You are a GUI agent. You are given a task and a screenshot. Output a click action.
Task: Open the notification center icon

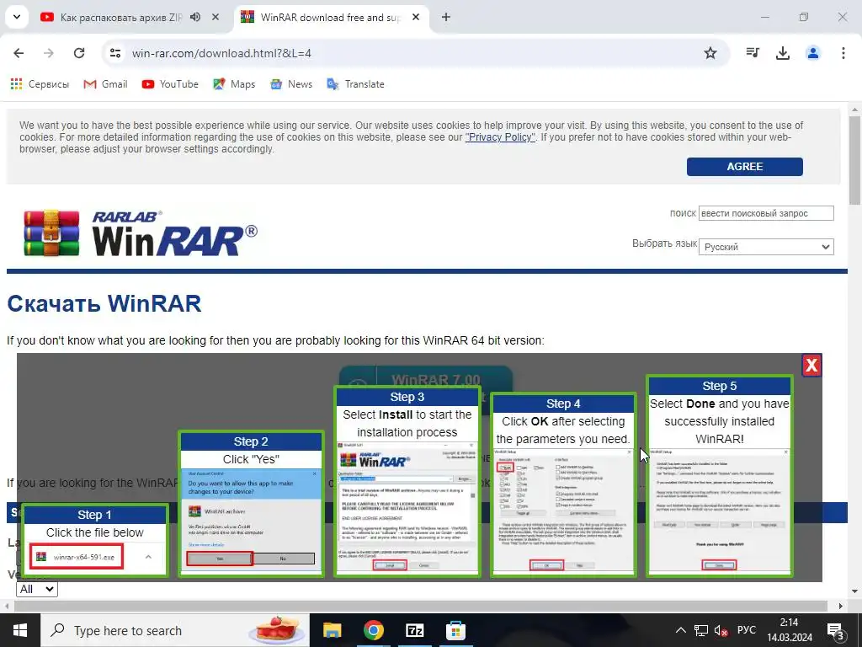tap(836, 631)
